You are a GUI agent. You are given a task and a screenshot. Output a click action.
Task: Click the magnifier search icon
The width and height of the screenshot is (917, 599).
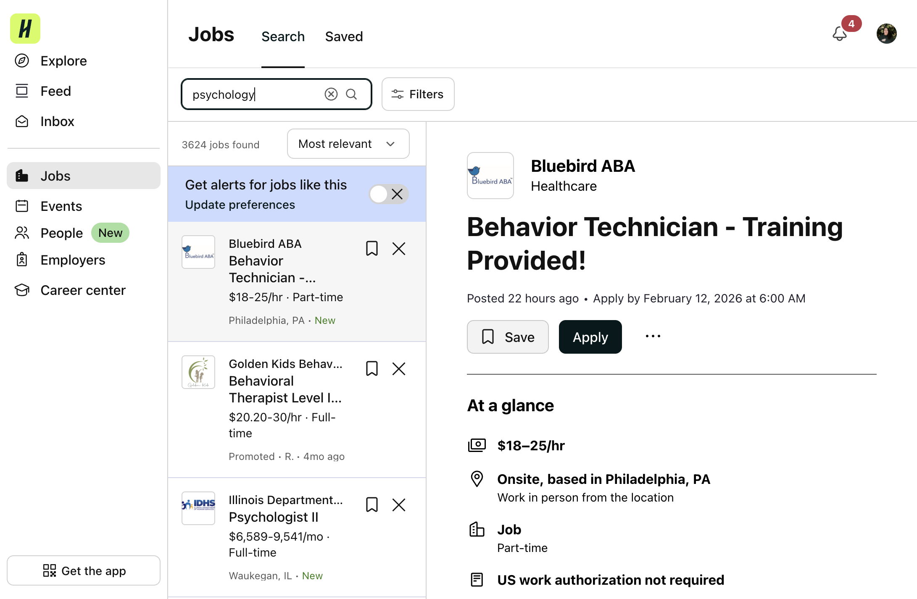coord(351,94)
